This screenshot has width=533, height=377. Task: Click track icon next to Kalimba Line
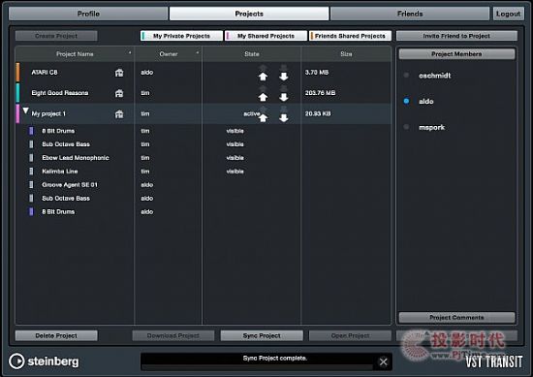pos(31,172)
